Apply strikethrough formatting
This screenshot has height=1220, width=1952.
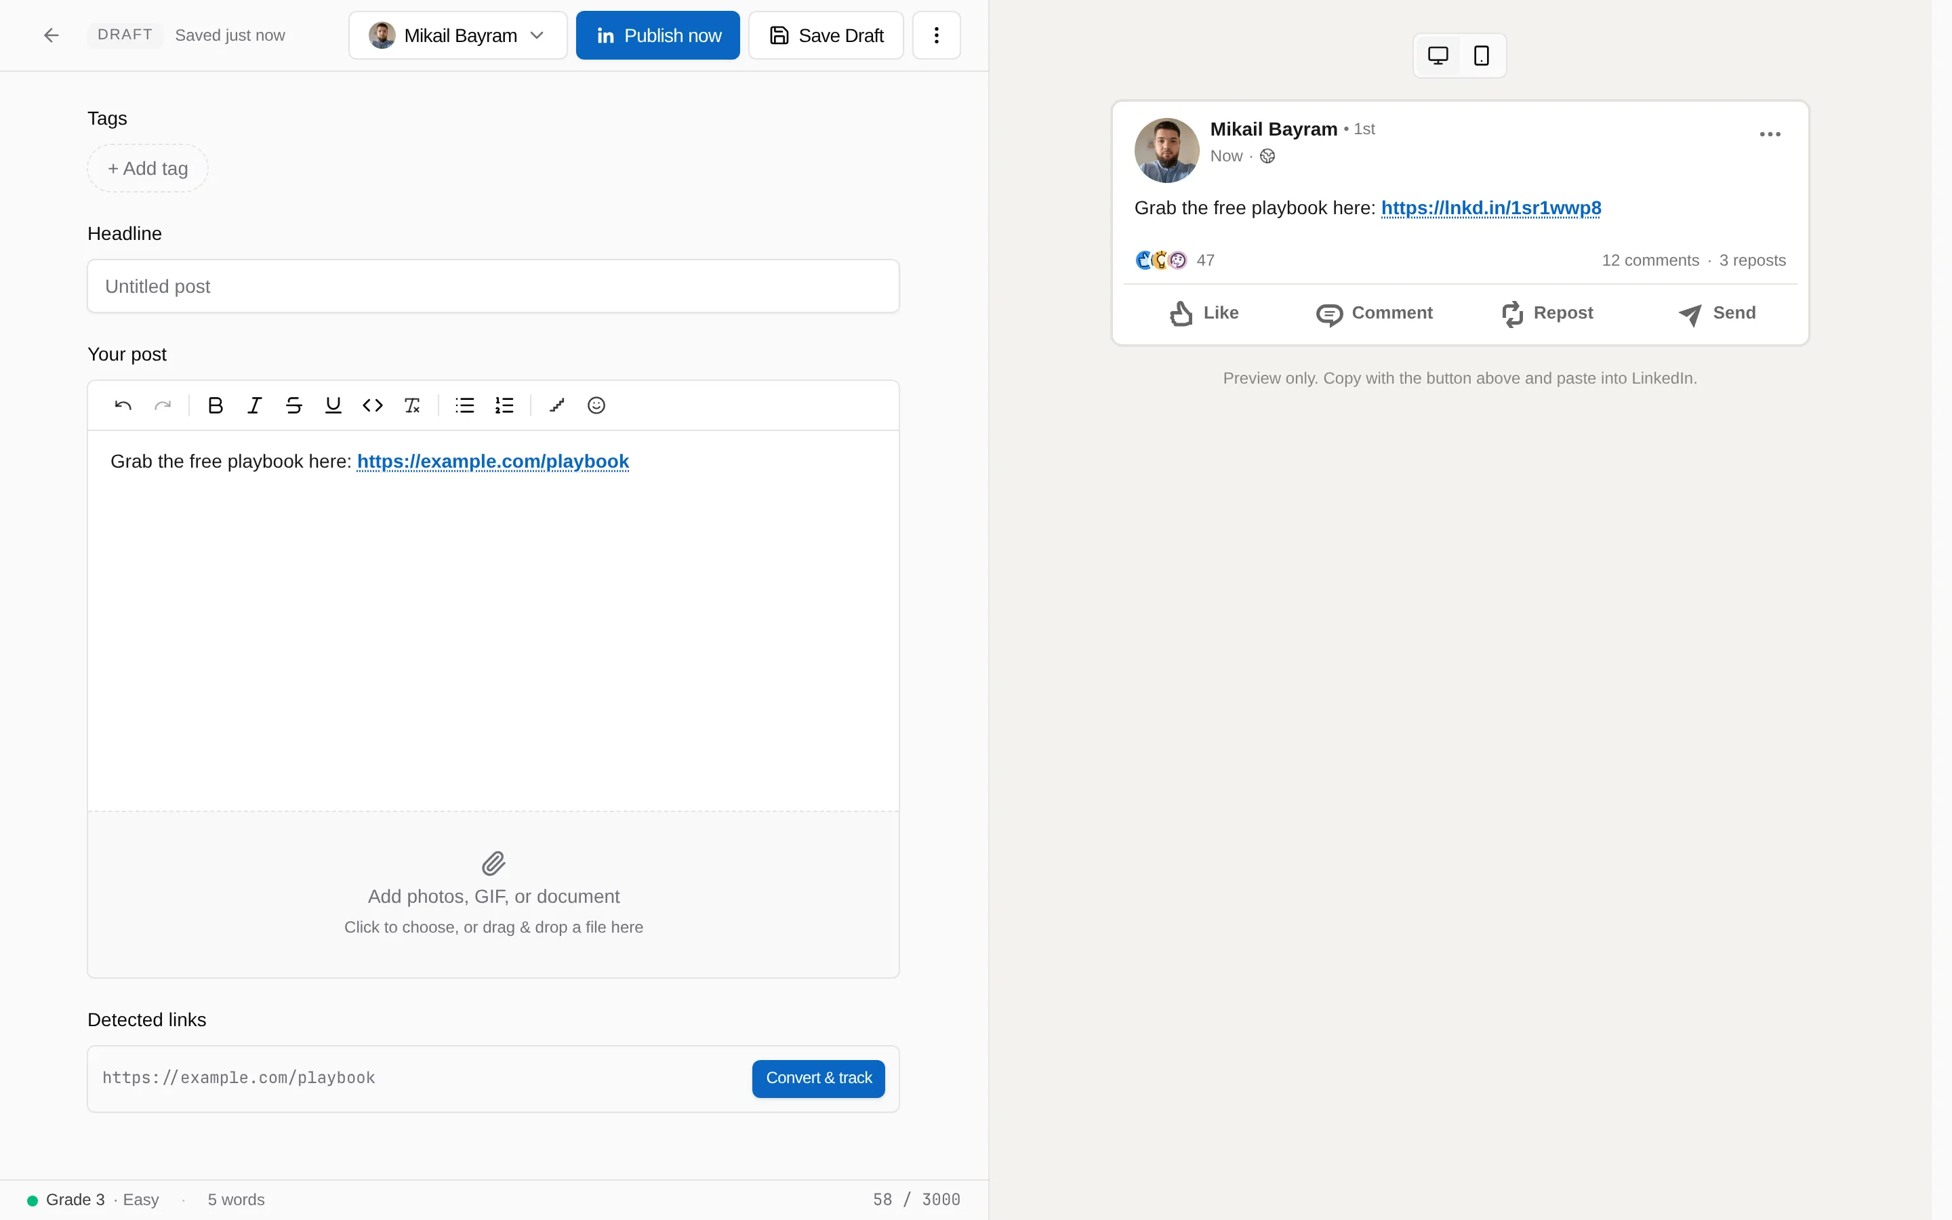pos(293,405)
